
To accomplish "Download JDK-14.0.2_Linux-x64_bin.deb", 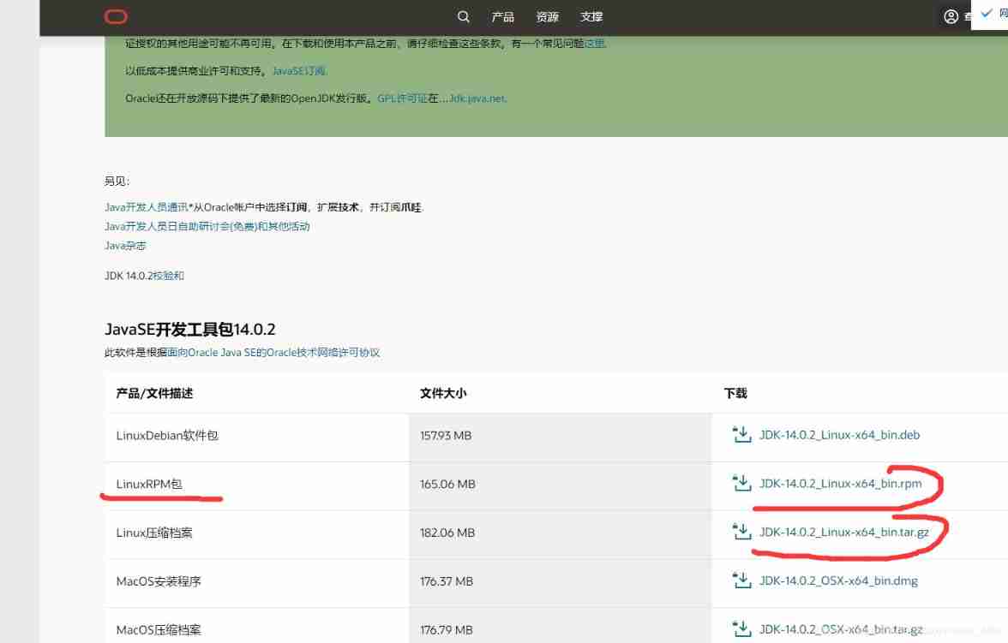I will (x=839, y=435).
